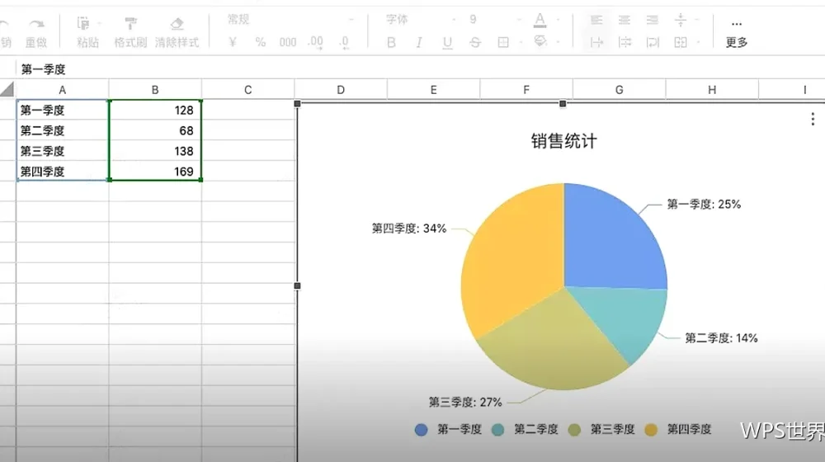Click the formula bar showing 第一季度

(421, 69)
